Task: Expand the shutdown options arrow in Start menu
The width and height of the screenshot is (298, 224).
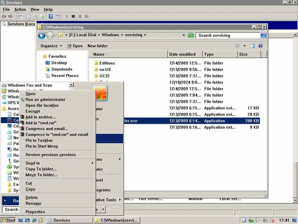Action: click(x=103, y=209)
